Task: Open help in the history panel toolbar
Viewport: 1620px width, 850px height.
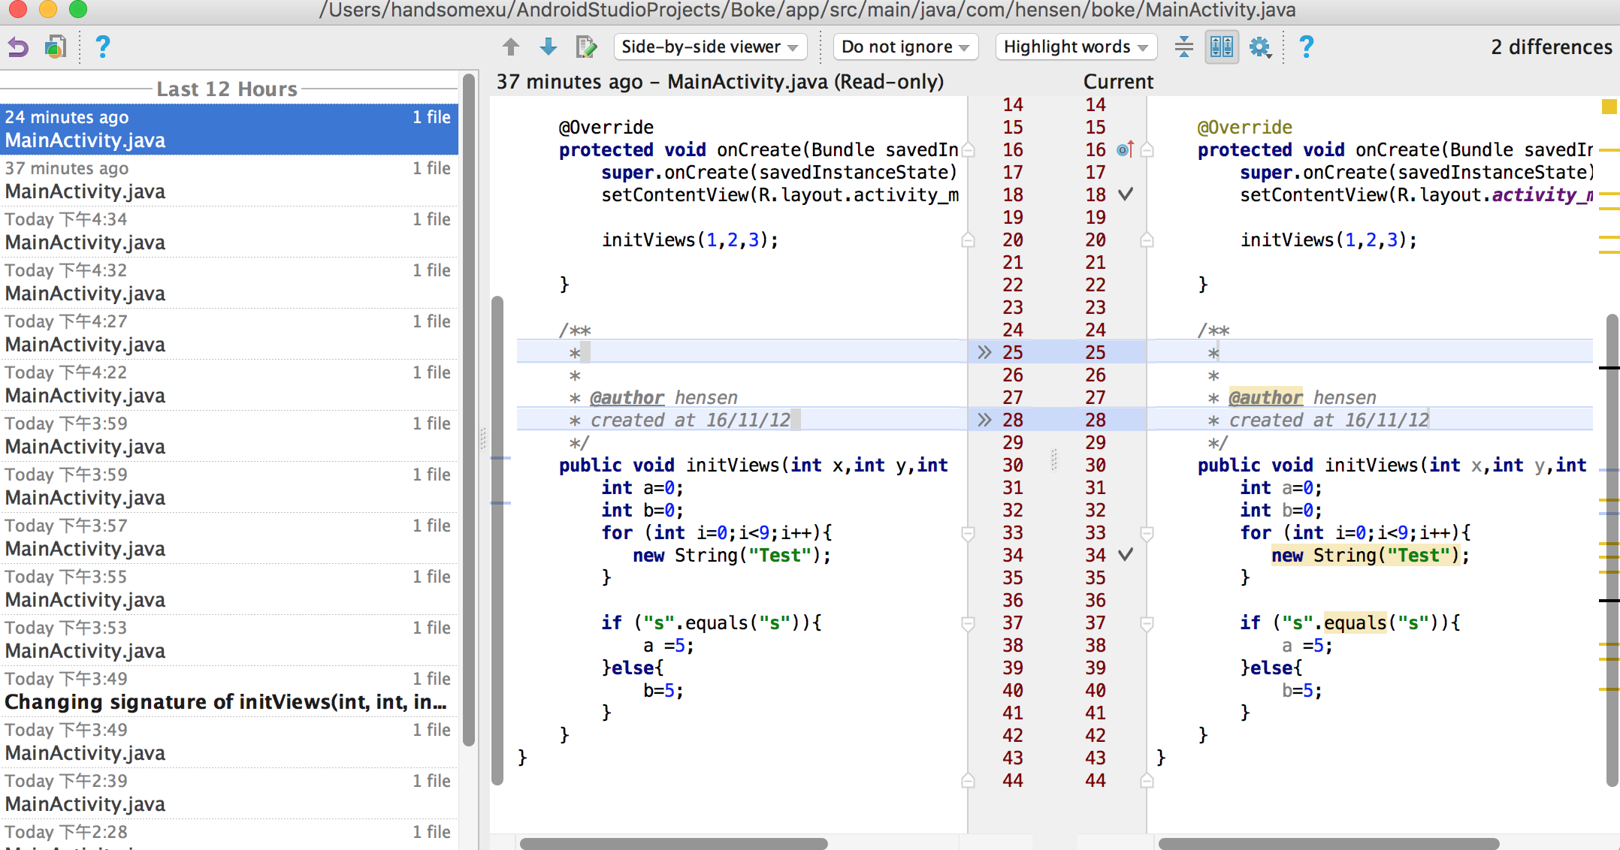Action: pos(103,47)
